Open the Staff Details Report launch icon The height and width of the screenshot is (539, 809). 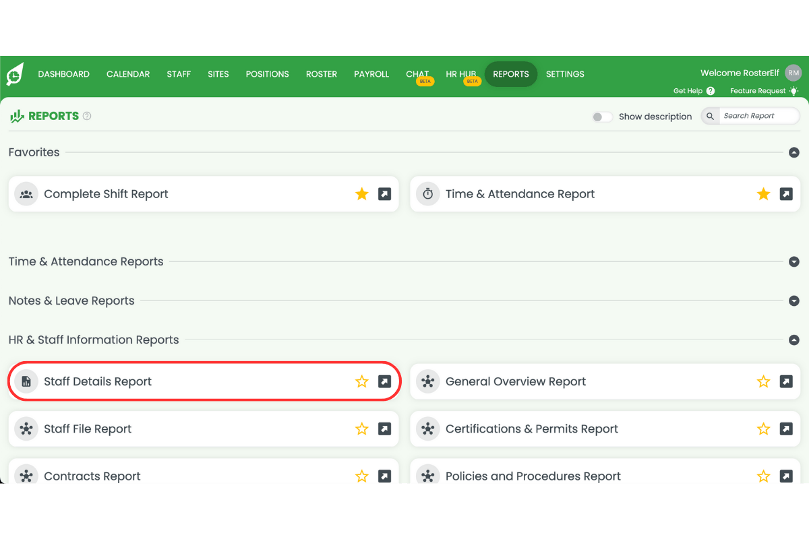384,381
